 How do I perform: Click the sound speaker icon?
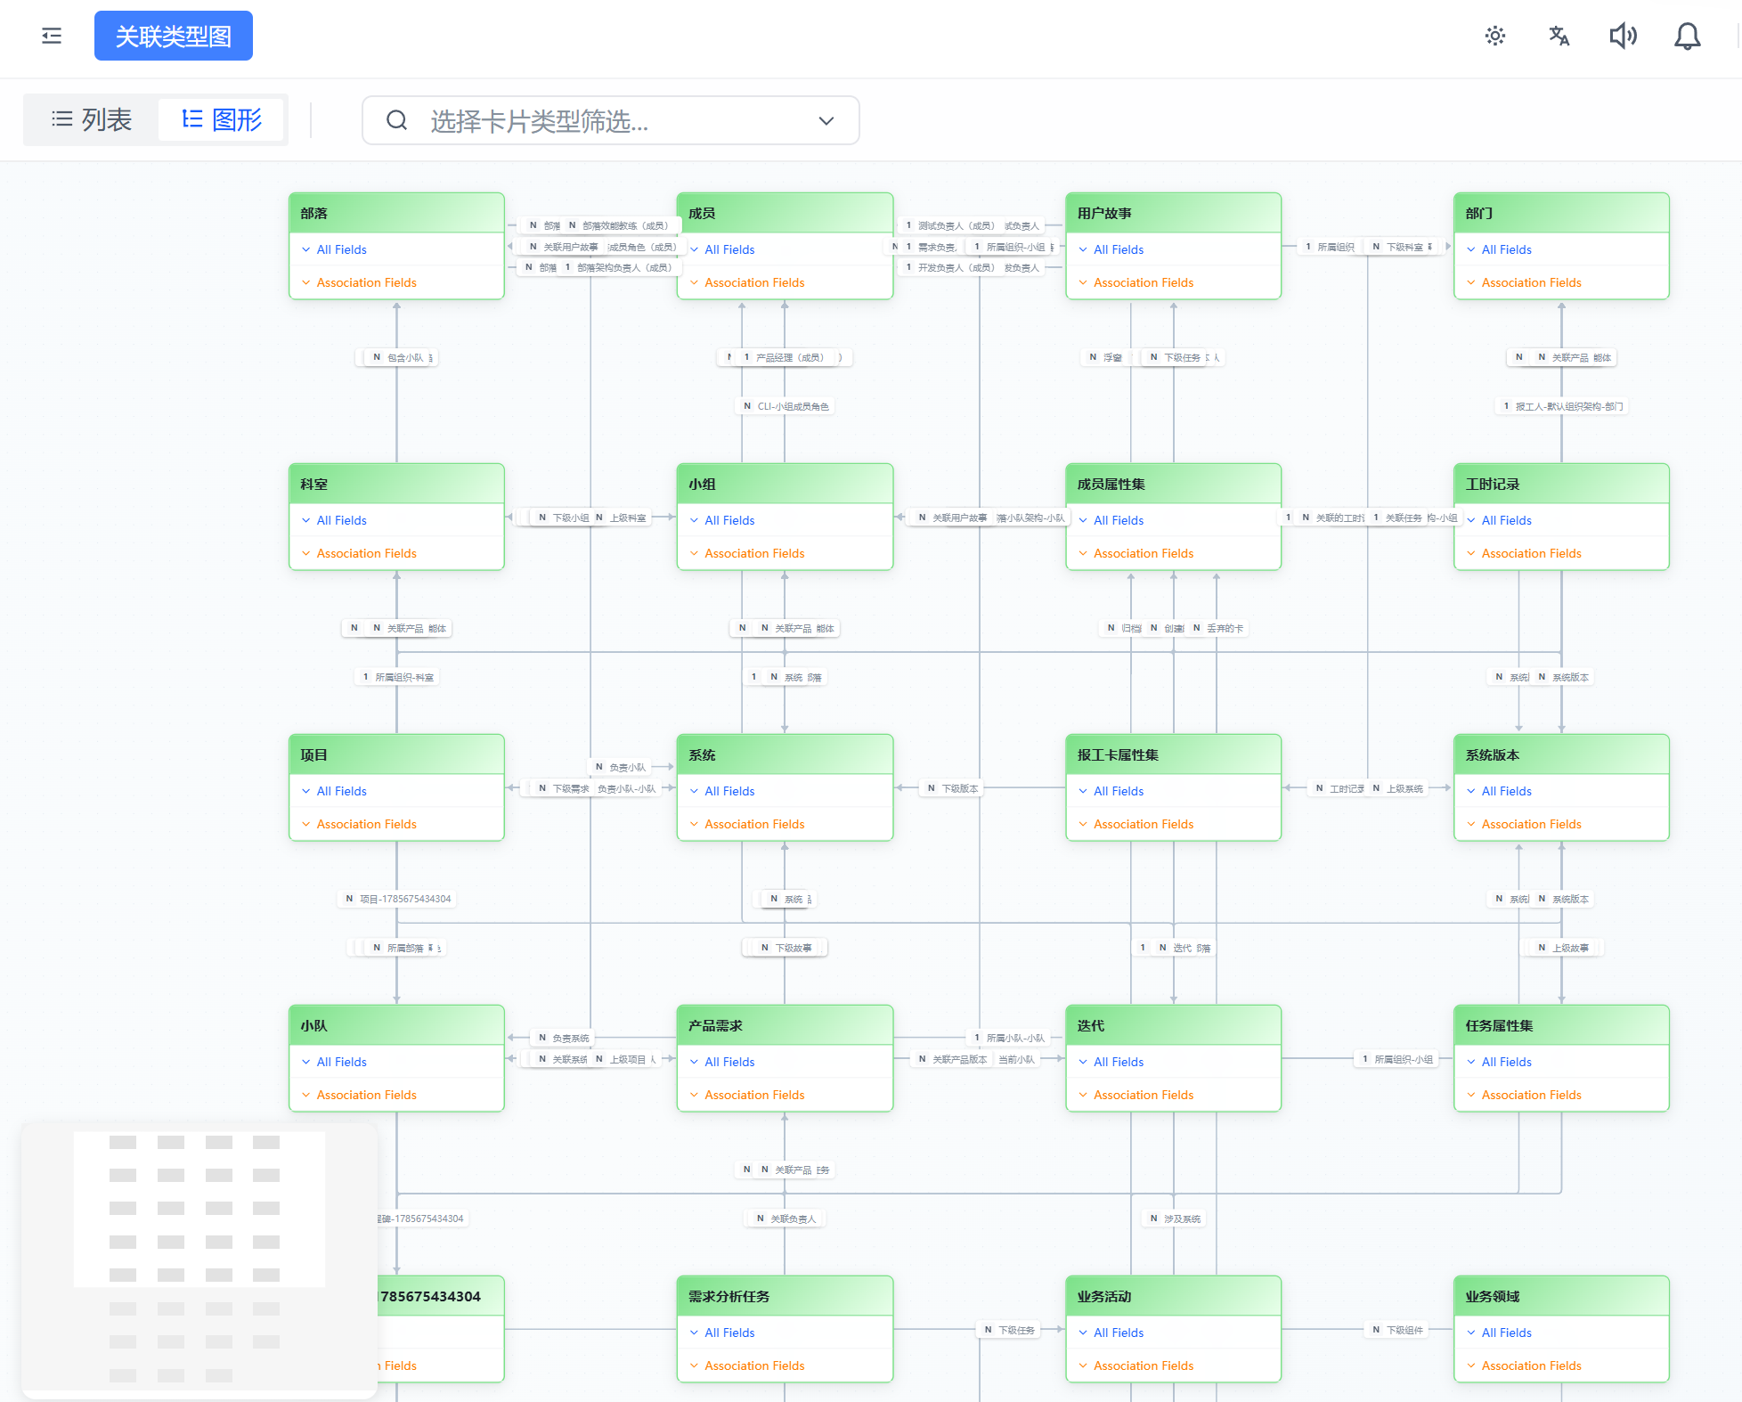pyautogui.click(x=1624, y=36)
